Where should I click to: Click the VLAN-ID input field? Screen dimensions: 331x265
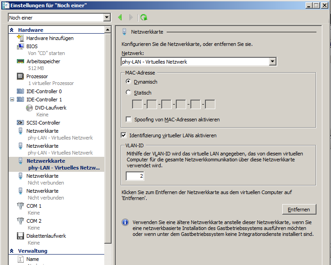click(135, 176)
